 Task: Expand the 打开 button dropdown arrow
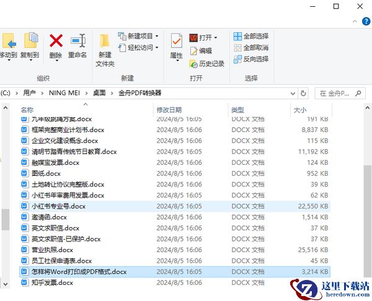216,38
